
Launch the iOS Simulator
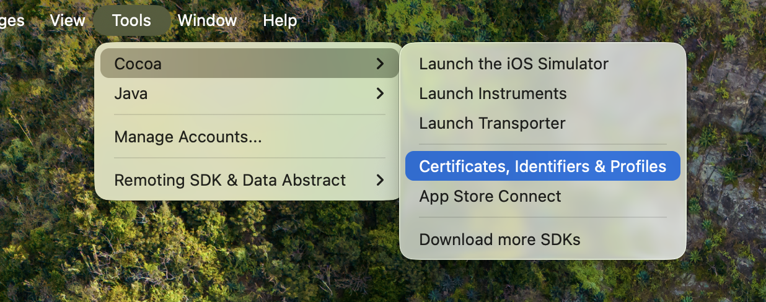click(514, 64)
